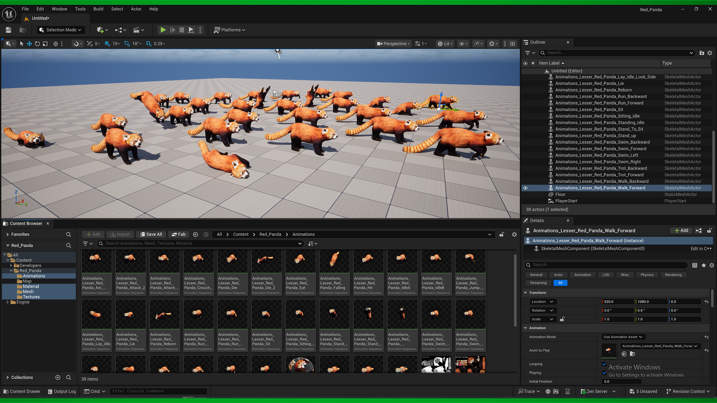The width and height of the screenshot is (717, 403).
Task: Click the Stop simulation button
Action: click(x=182, y=30)
